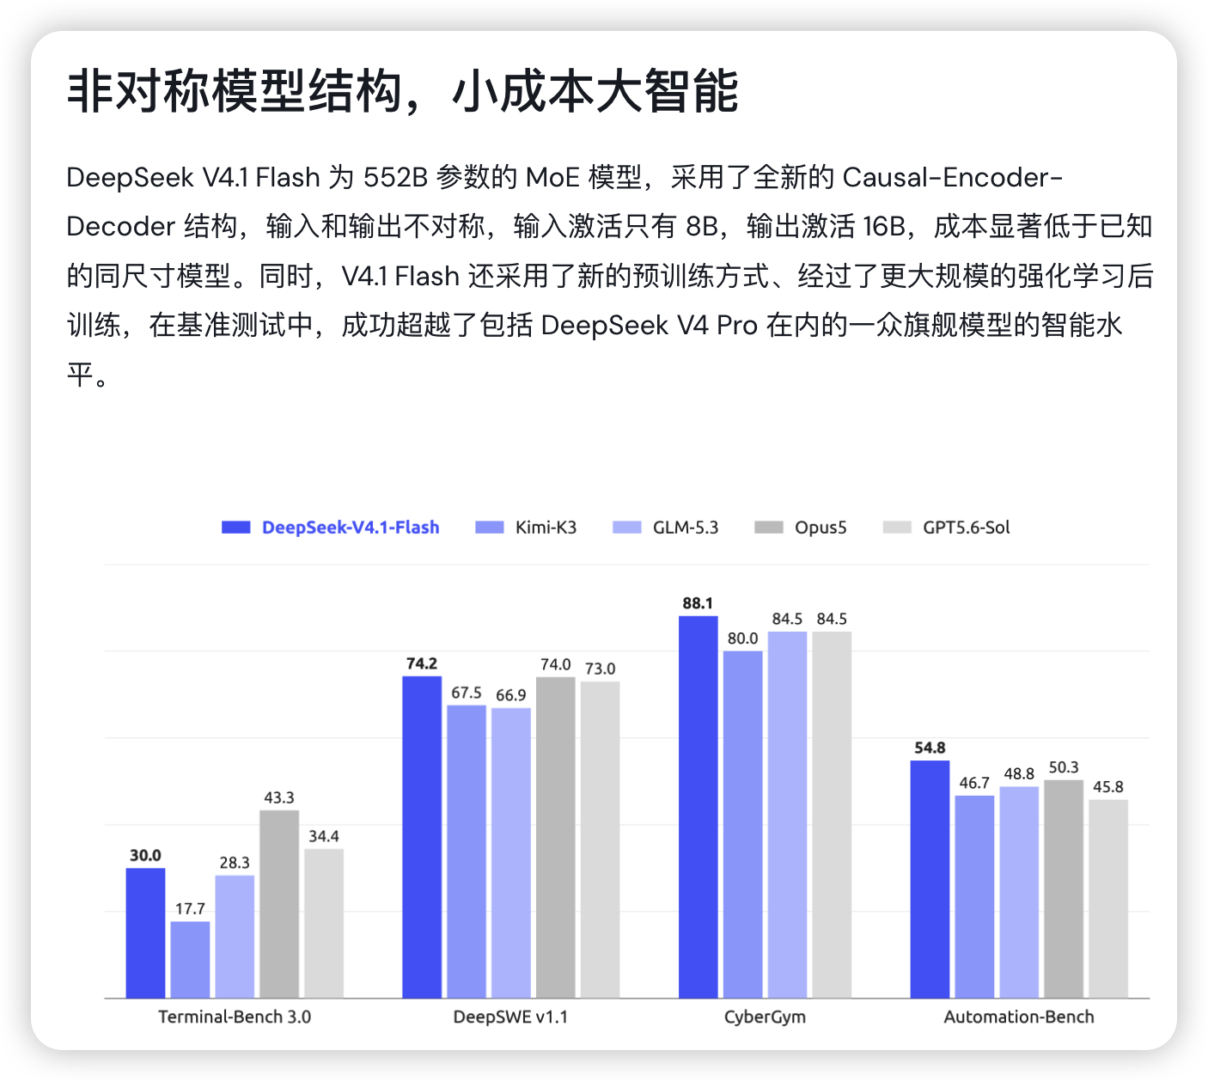1208x1081 pixels.
Task: Click the DeepSeek bar in DeepSWE v1.1
Action: pos(422,837)
